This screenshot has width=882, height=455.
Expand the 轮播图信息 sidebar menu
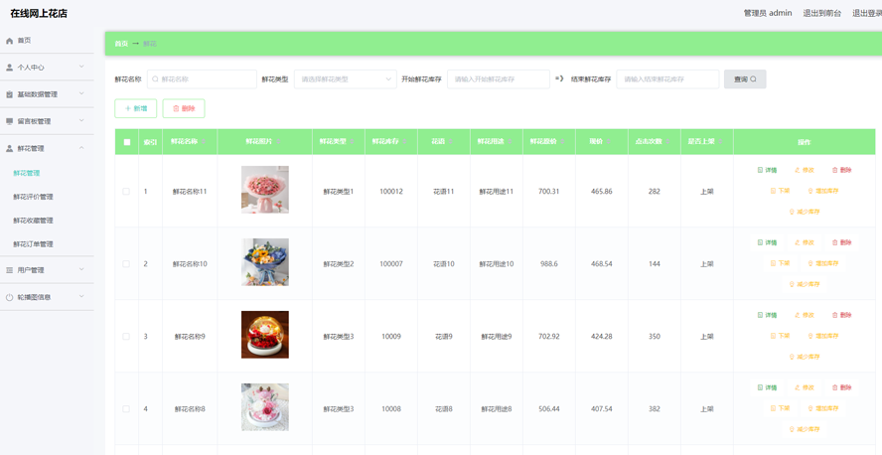tap(47, 297)
